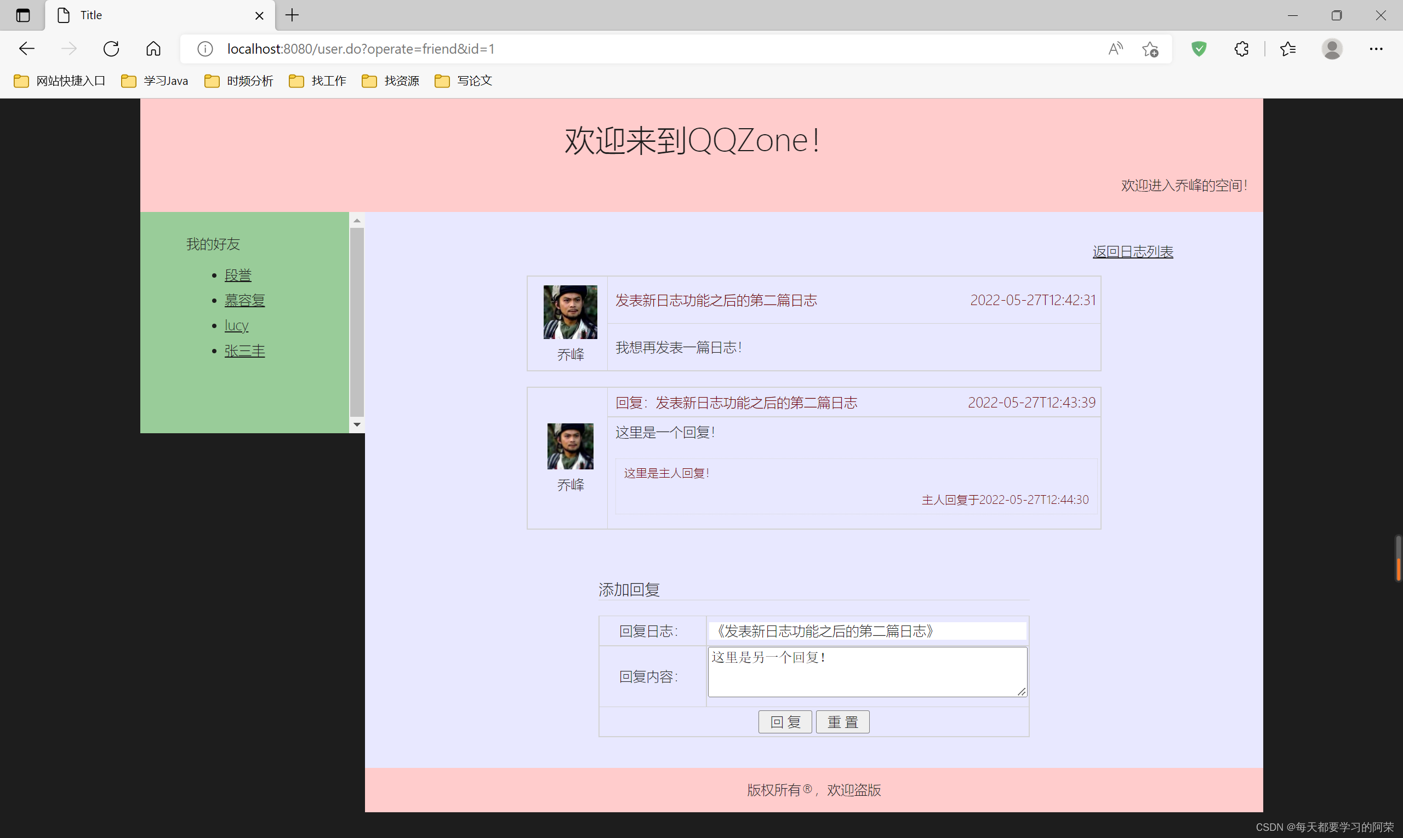Open lucy's friend page
Viewport: 1403px width, 838px height.
point(236,325)
